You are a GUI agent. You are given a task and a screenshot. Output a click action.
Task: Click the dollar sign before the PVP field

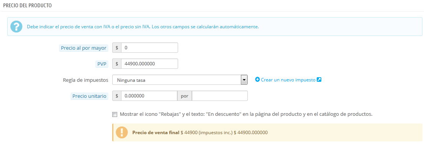117,64
